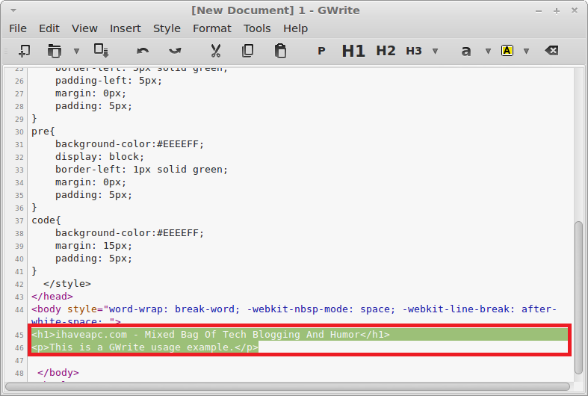Paste using the clipboard icon
Image resolution: width=588 pixels, height=396 pixels.
280,51
